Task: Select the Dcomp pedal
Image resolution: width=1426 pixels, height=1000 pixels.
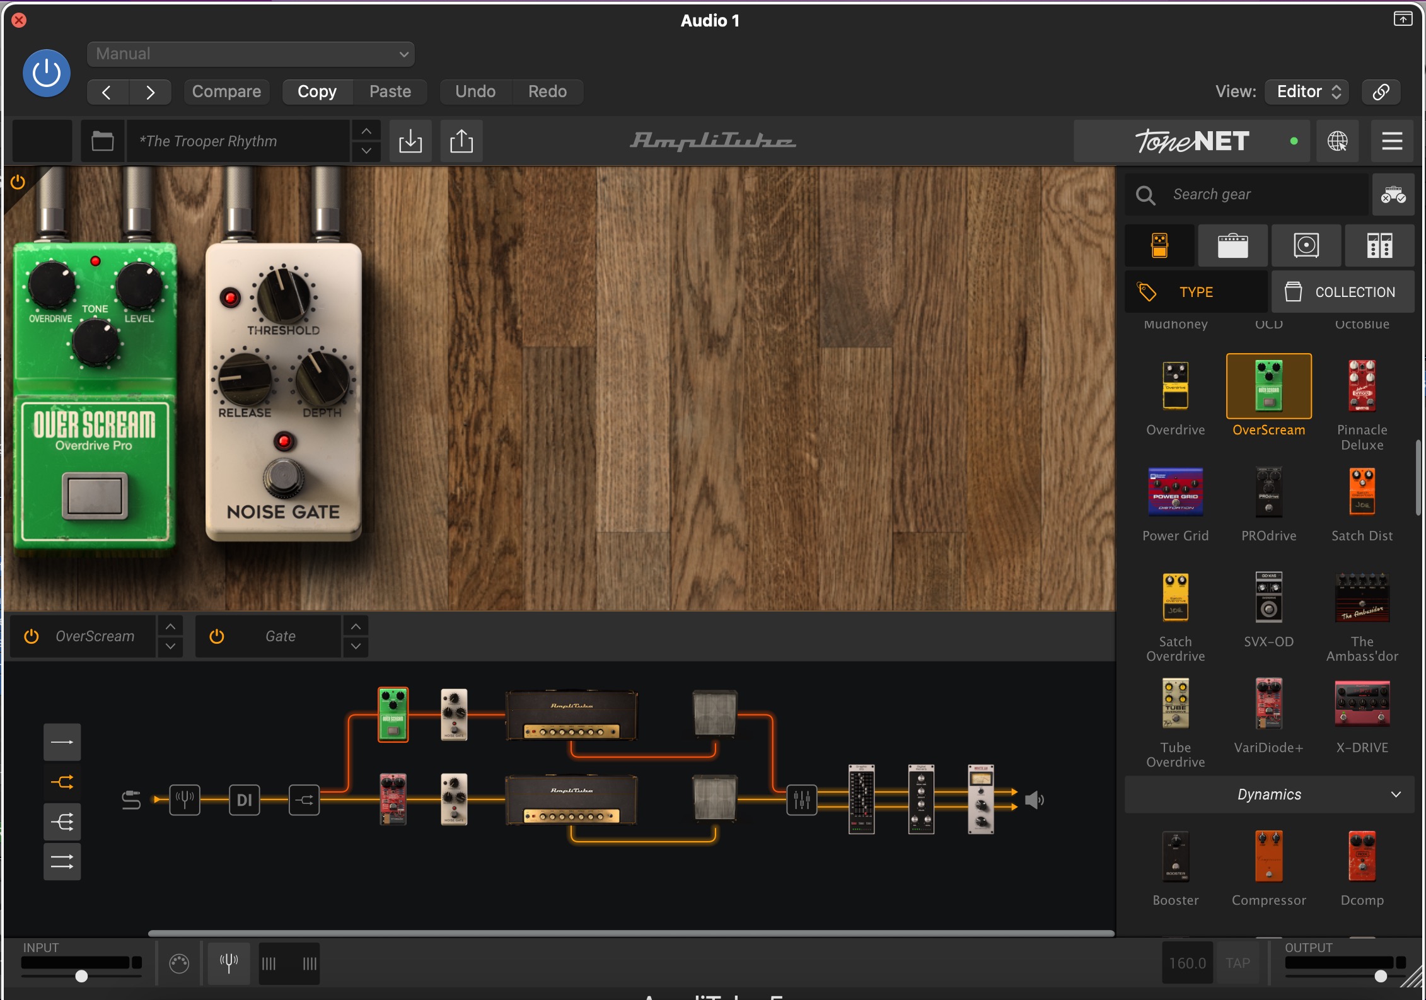Action: (1362, 856)
